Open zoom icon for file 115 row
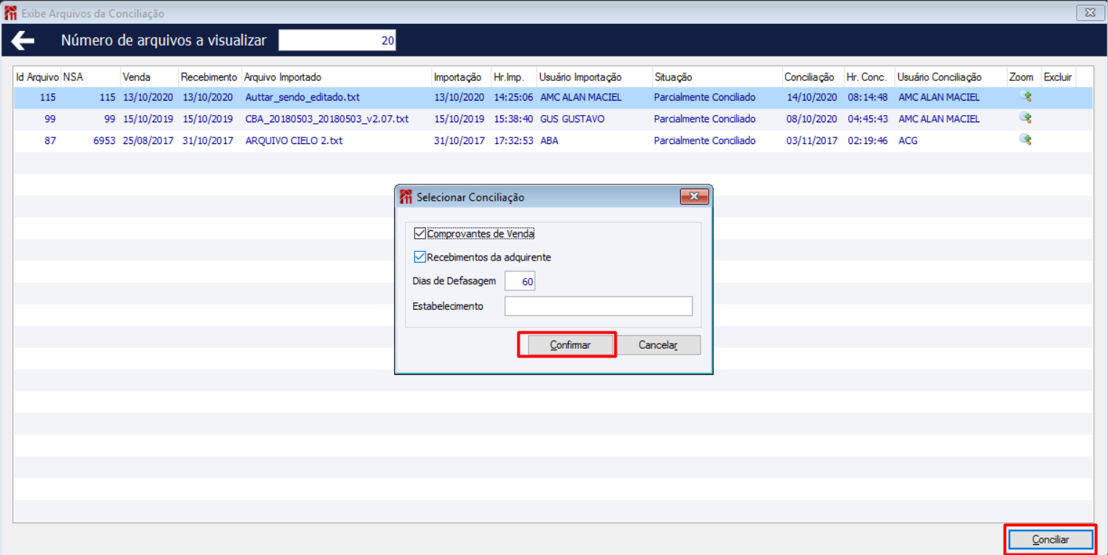Image resolution: width=1108 pixels, height=555 pixels. [x=1025, y=97]
